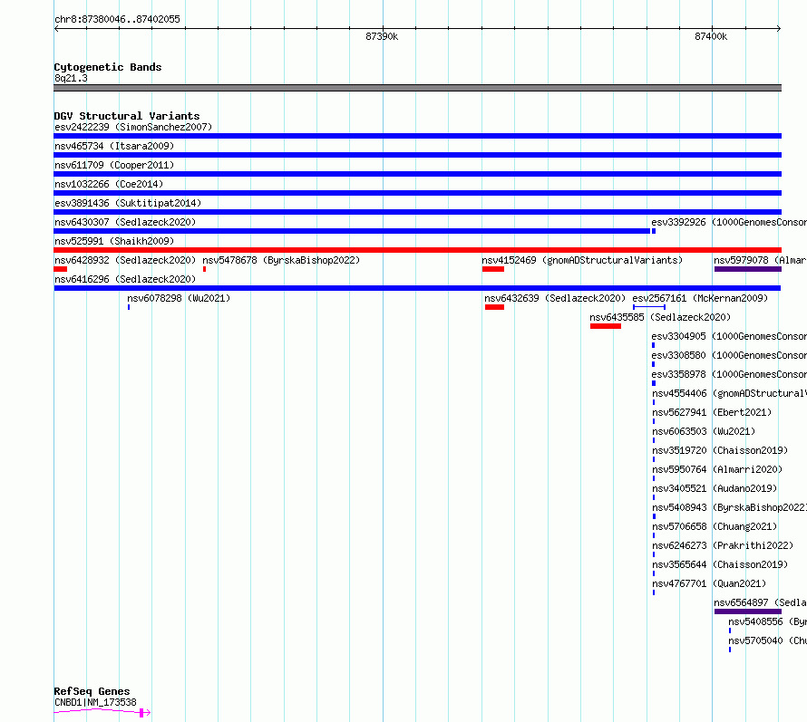Open the esv3891436 (Suktitipat2014) variant label
807x722 pixels.
click(128, 203)
